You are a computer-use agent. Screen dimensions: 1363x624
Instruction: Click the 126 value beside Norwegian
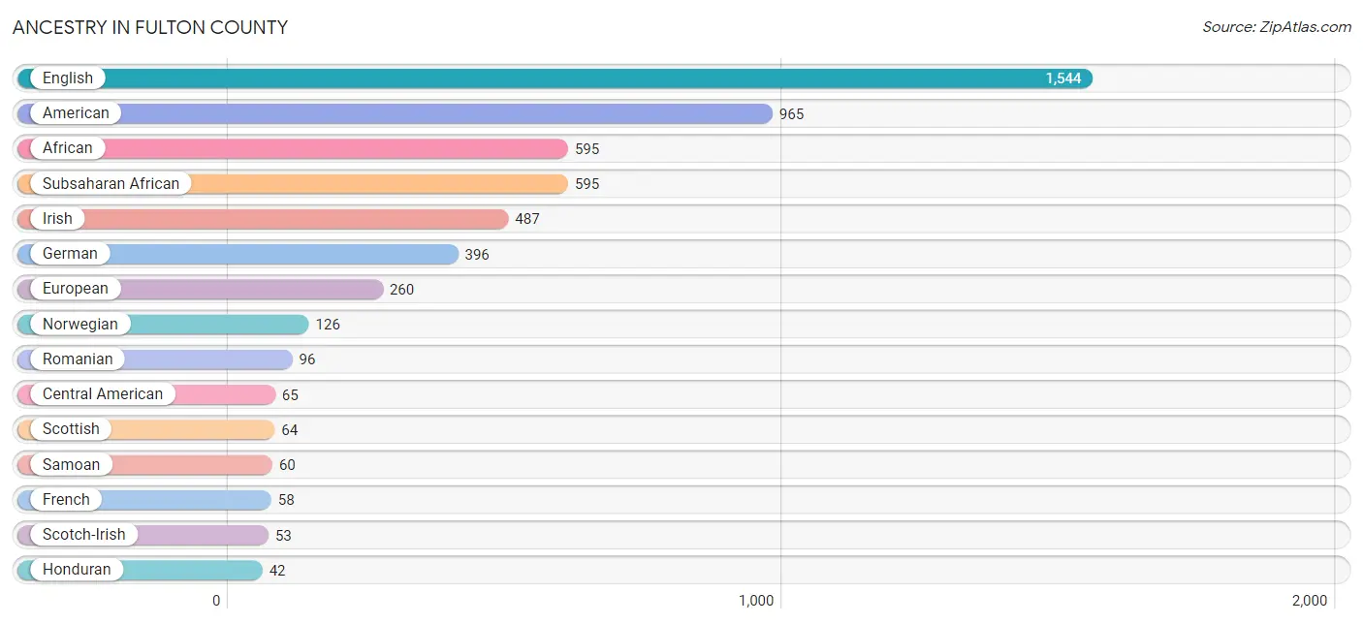tap(328, 325)
